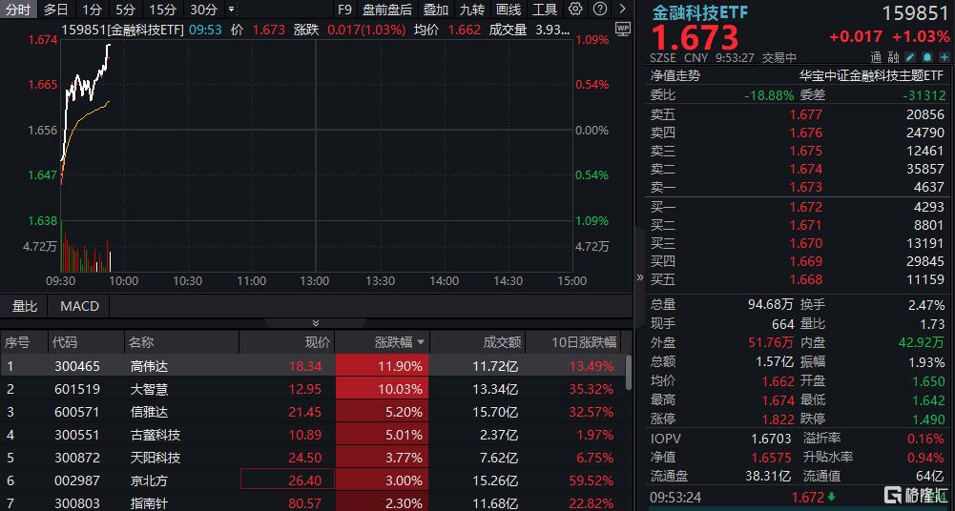The image size is (955, 511).
Task: Collapse the quote side panel with double chevron
Action: click(x=639, y=277)
